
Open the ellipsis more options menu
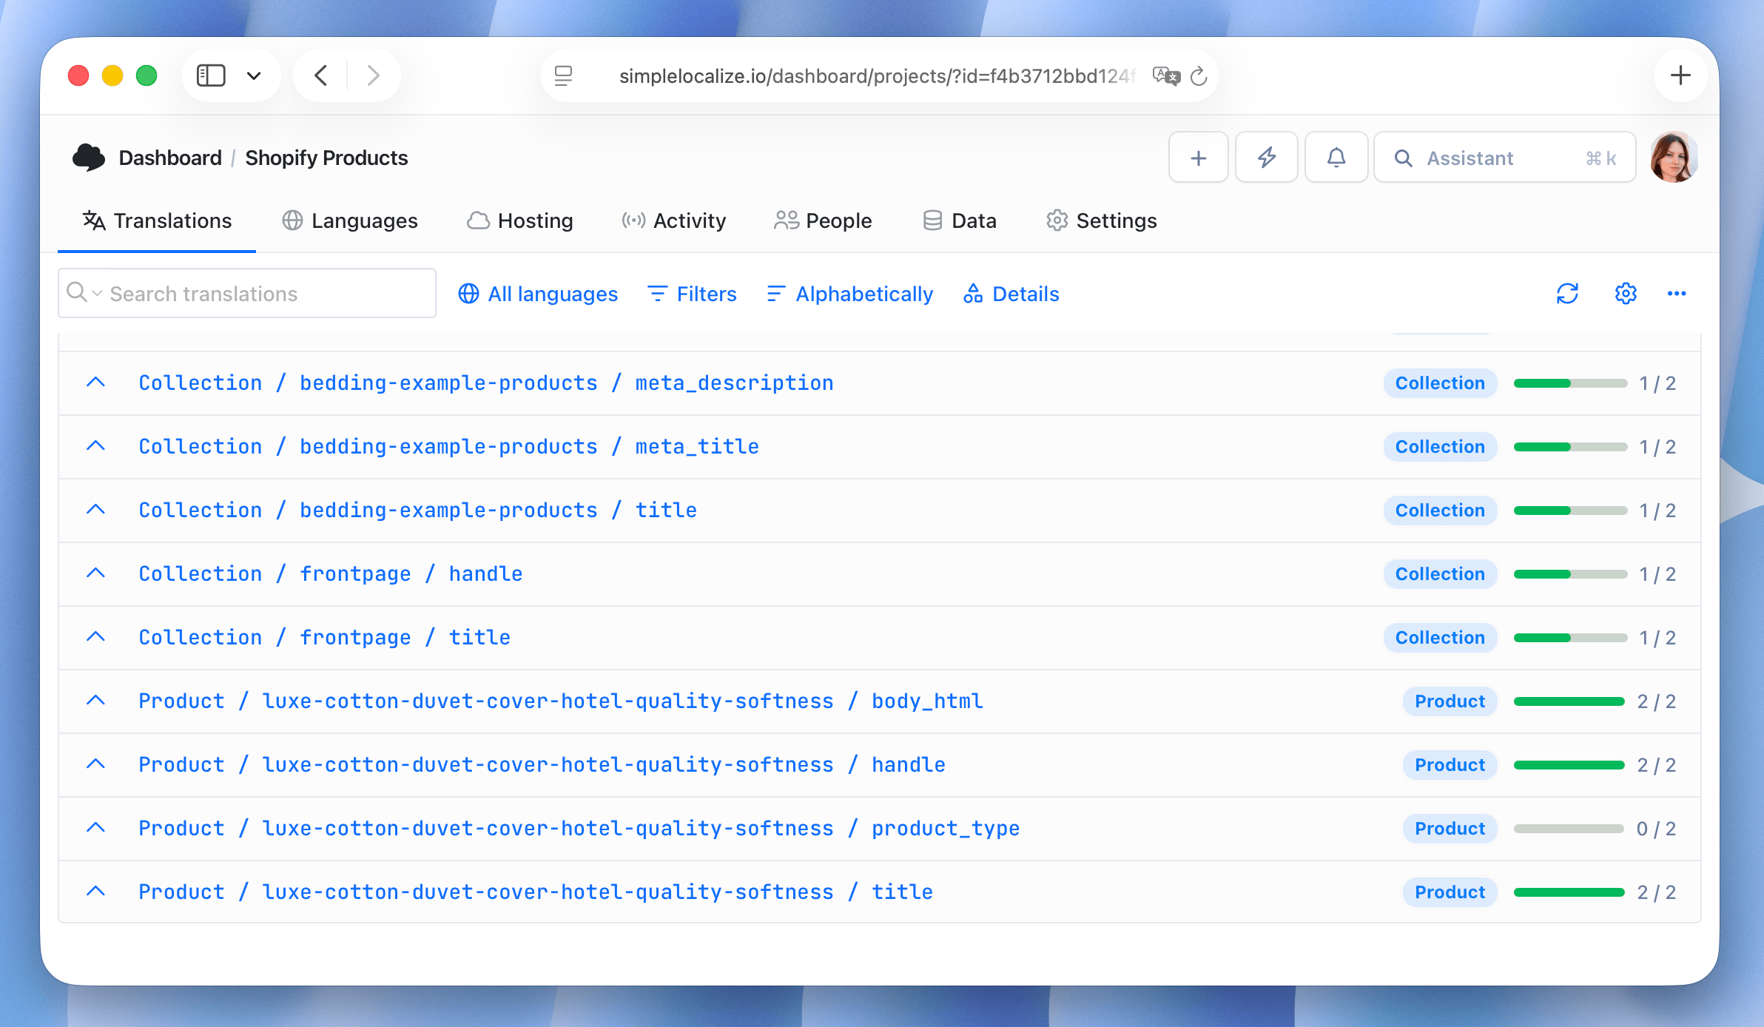click(x=1677, y=294)
